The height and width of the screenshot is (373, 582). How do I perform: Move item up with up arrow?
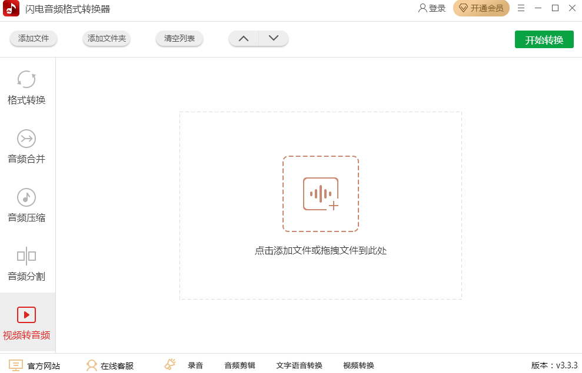click(244, 39)
